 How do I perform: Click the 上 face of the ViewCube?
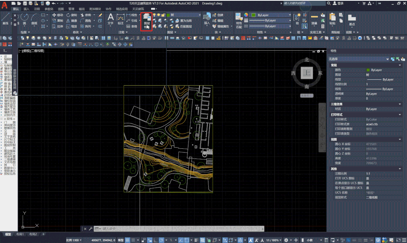tap(307, 73)
